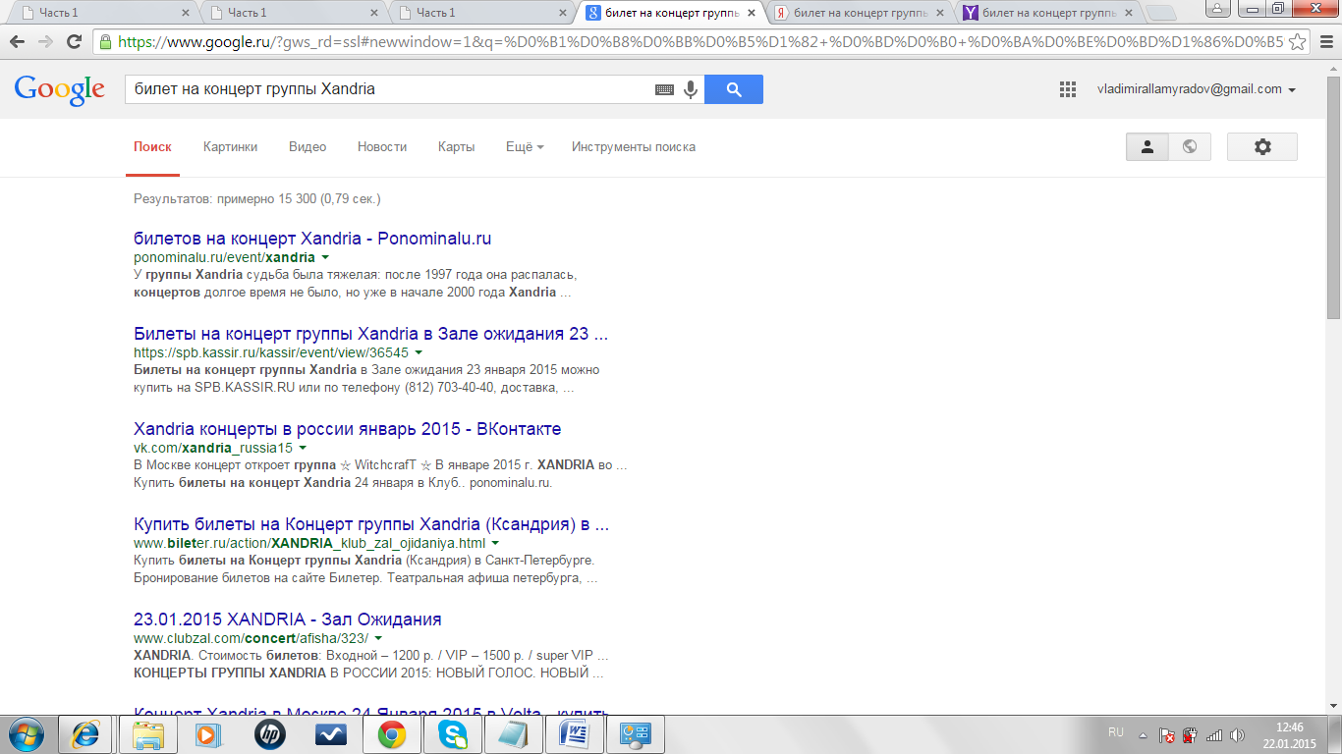Screen dimensions: 1342x754
Task: Switch to Карты tab
Action: pos(456,146)
